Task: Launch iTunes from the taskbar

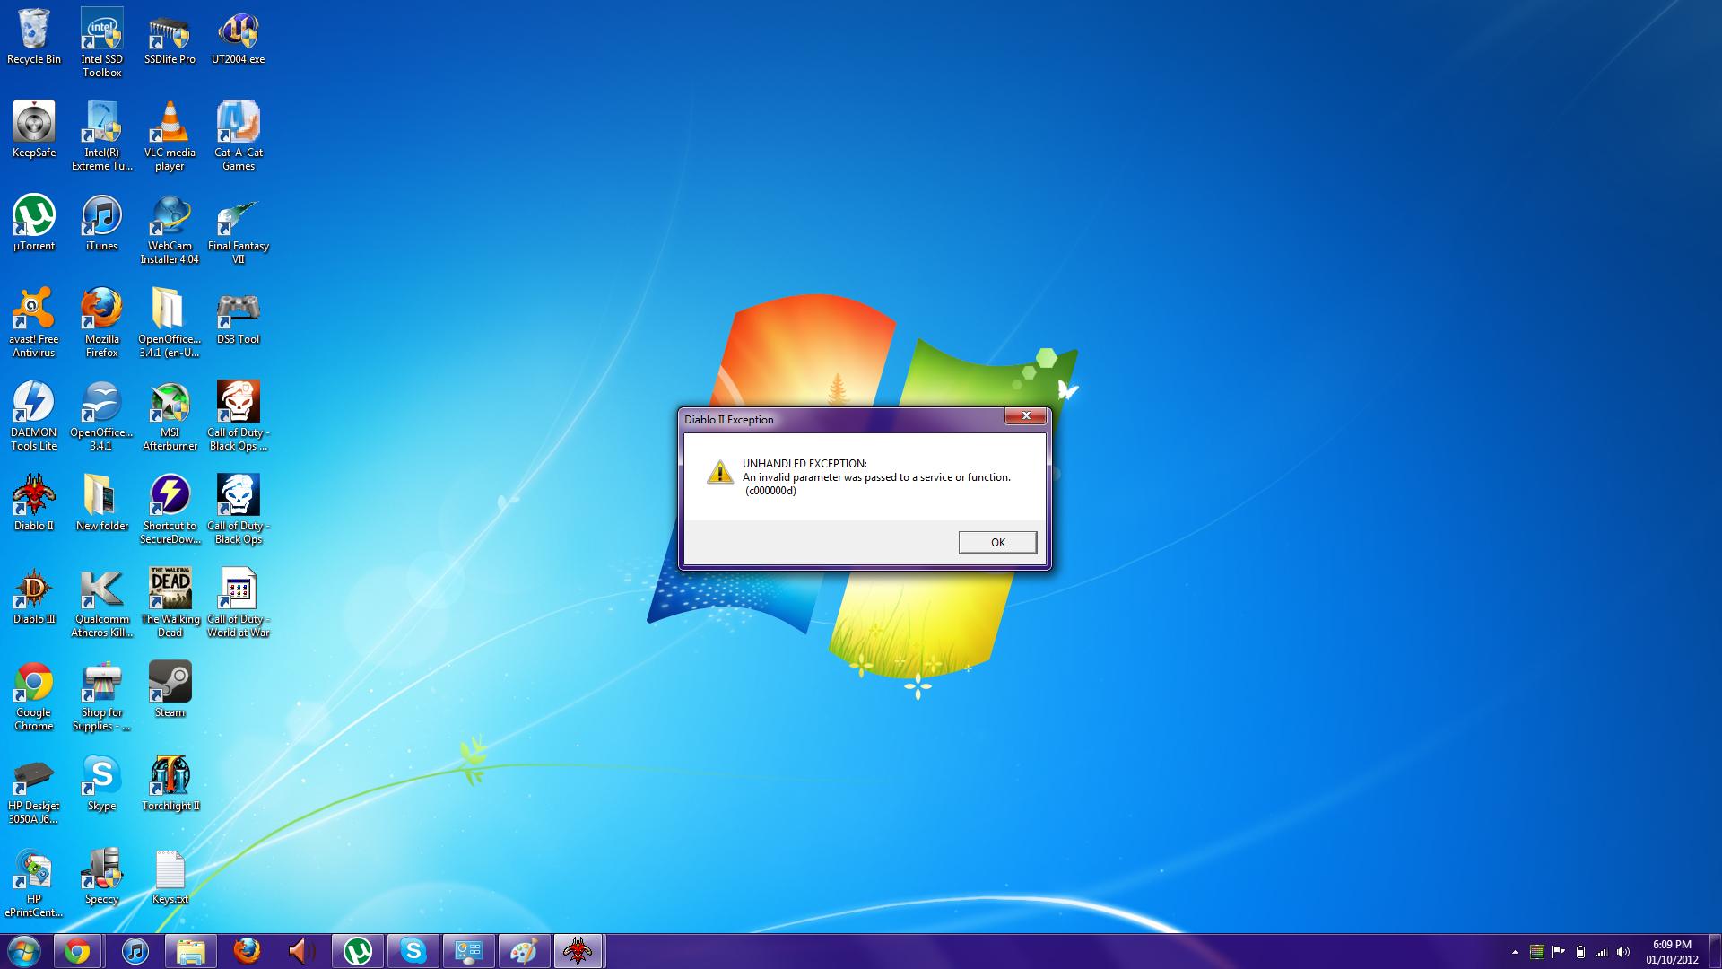Action: click(135, 951)
